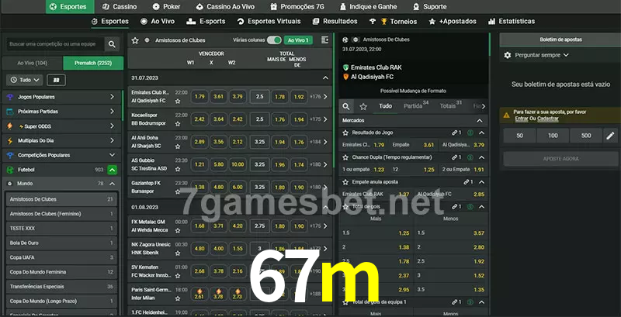Toggle the Várias colunas switch
This screenshot has height=317, width=621.
tap(273, 40)
